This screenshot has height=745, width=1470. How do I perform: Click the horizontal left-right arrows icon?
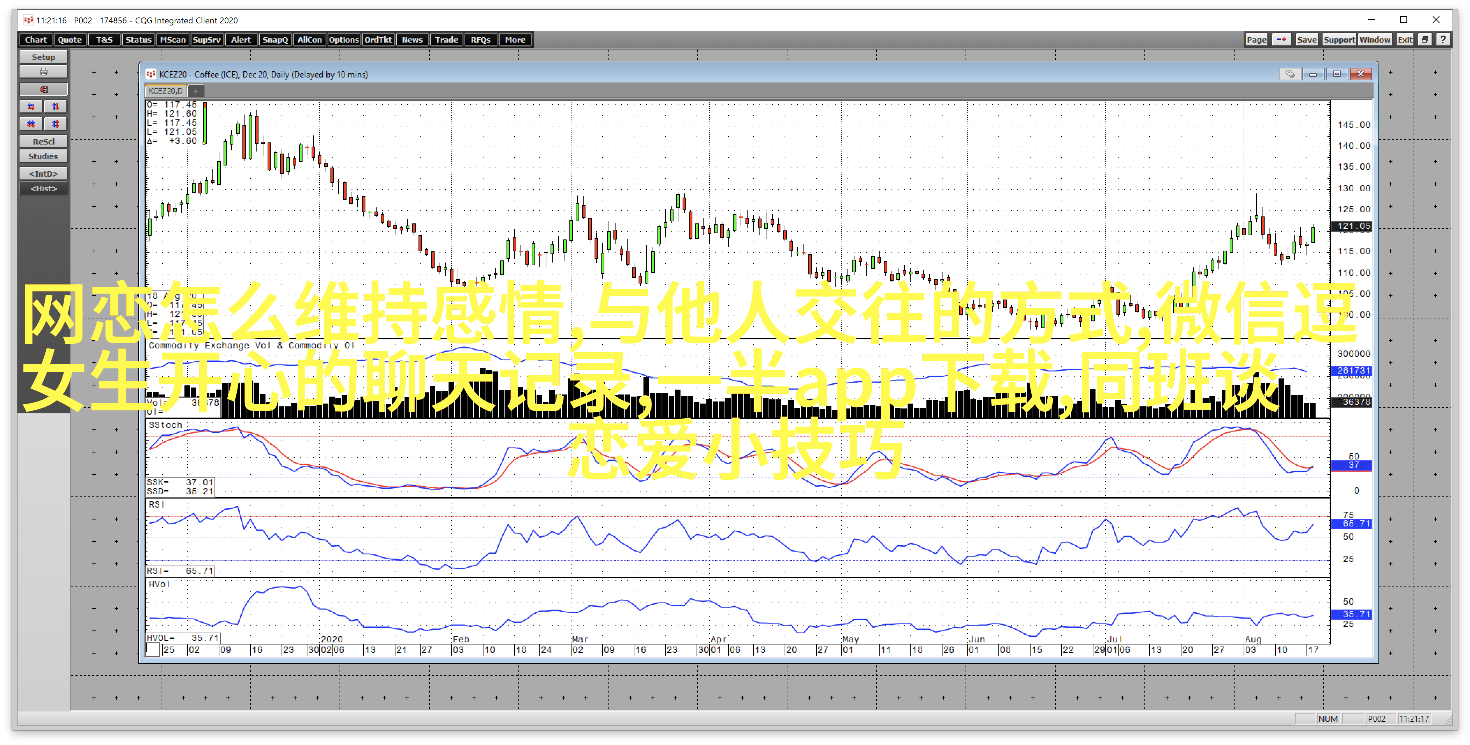click(x=31, y=107)
